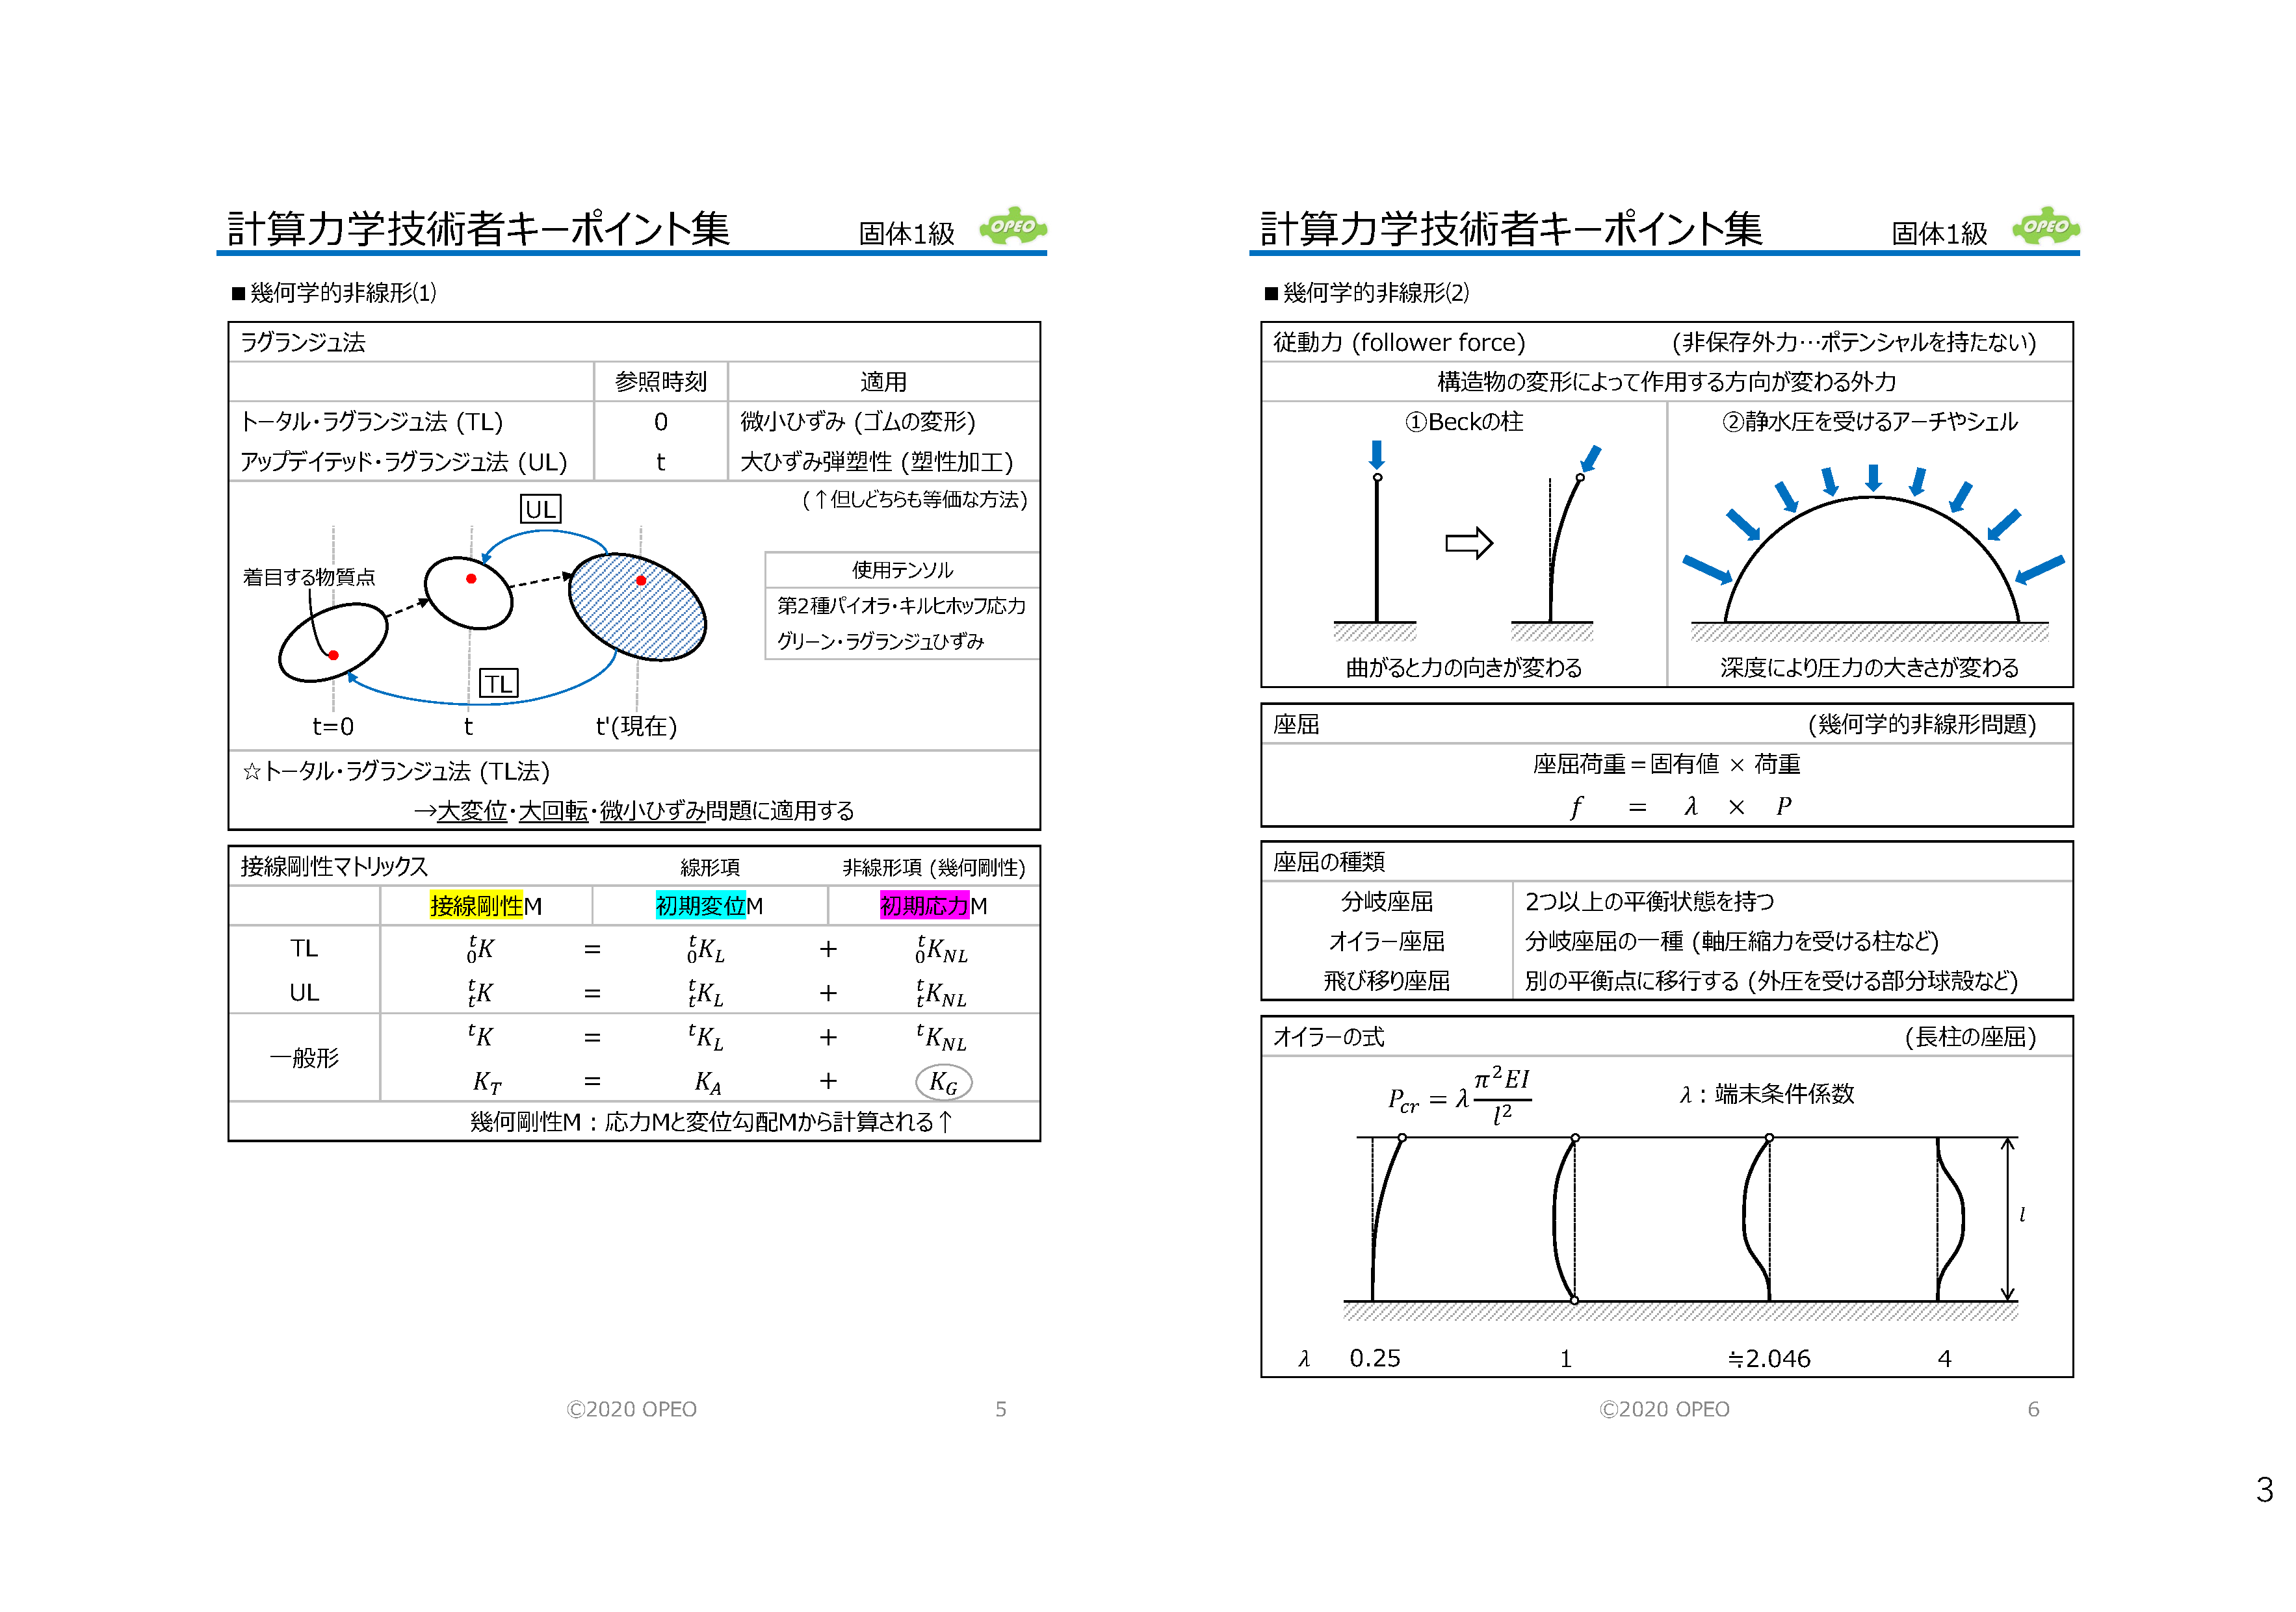2296x1612 pixels.
Task: Click the 座屈の種類 table title
Action: 1329,862
